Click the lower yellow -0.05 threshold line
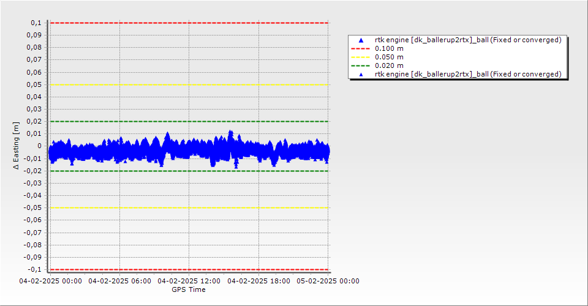Image resolution: width=588 pixels, height=306 pixels. click(189, 208)
